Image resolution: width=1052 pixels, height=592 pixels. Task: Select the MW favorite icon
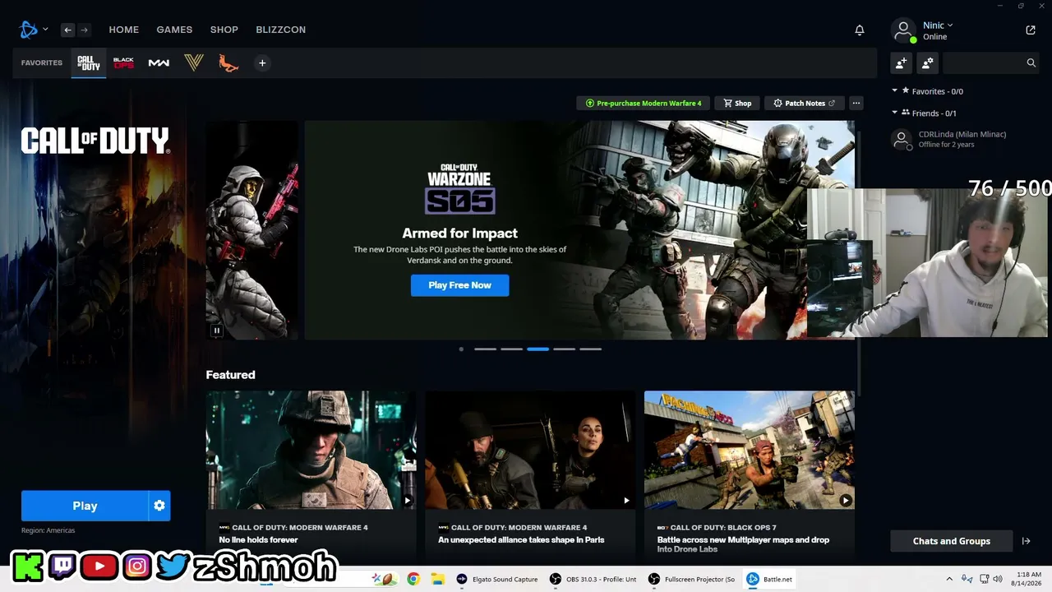click(x=159, y=62)
